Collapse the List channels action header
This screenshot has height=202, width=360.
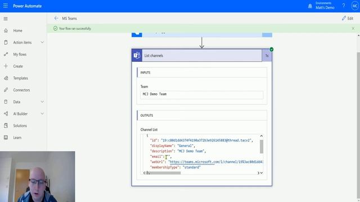tap(202, 56)
